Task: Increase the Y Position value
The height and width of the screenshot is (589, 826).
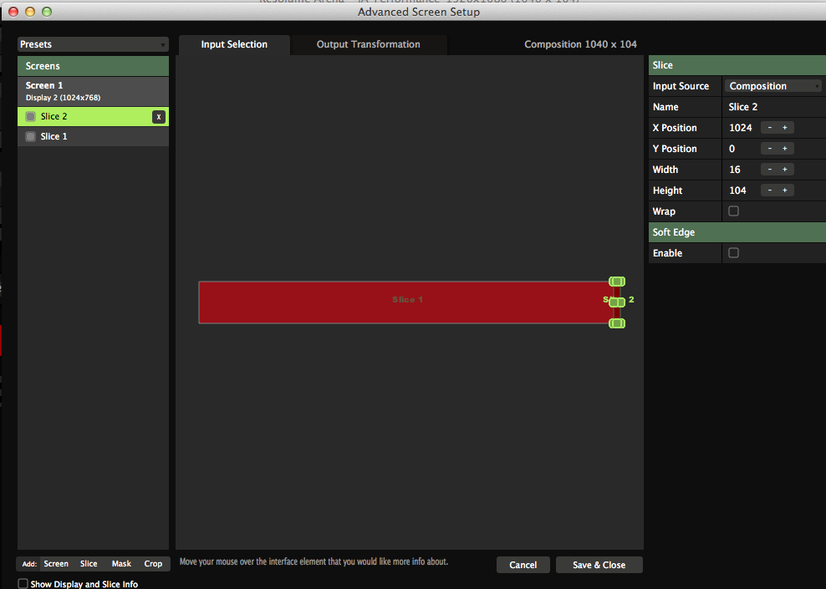Action: coord(785,149)
